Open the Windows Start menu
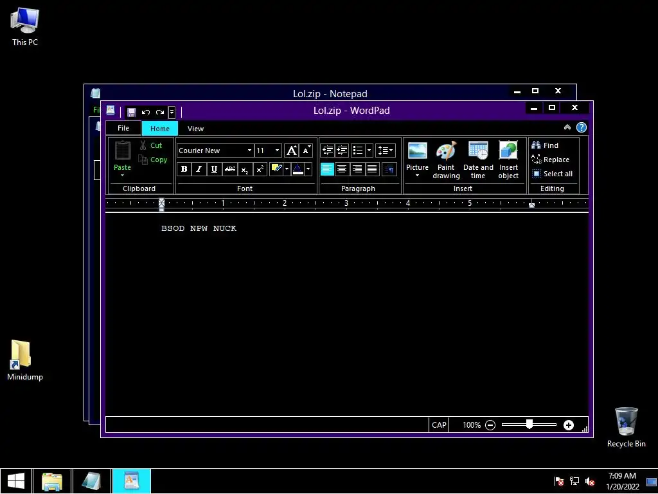This screenshot has width=658, height=494. (16, 481)
